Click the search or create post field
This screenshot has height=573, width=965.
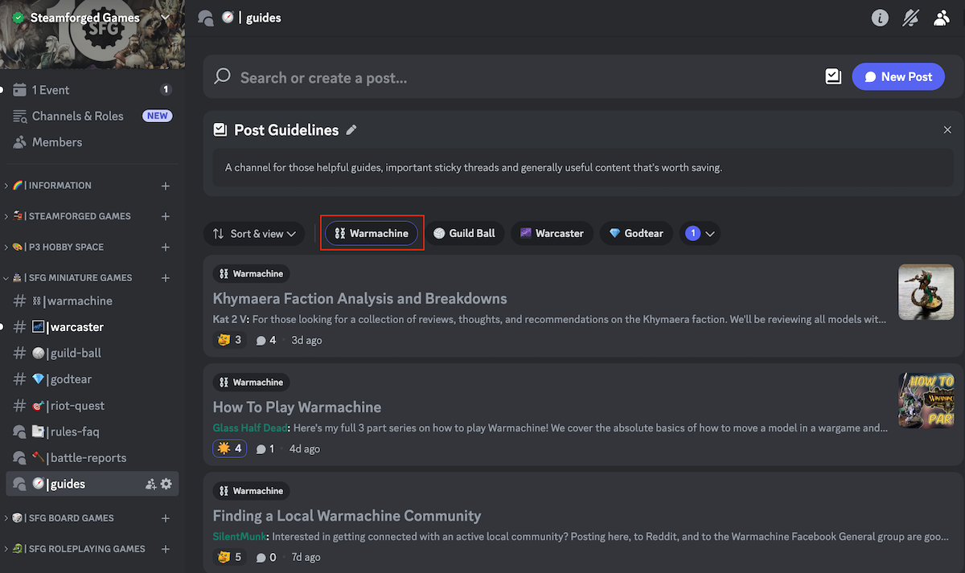515,78
